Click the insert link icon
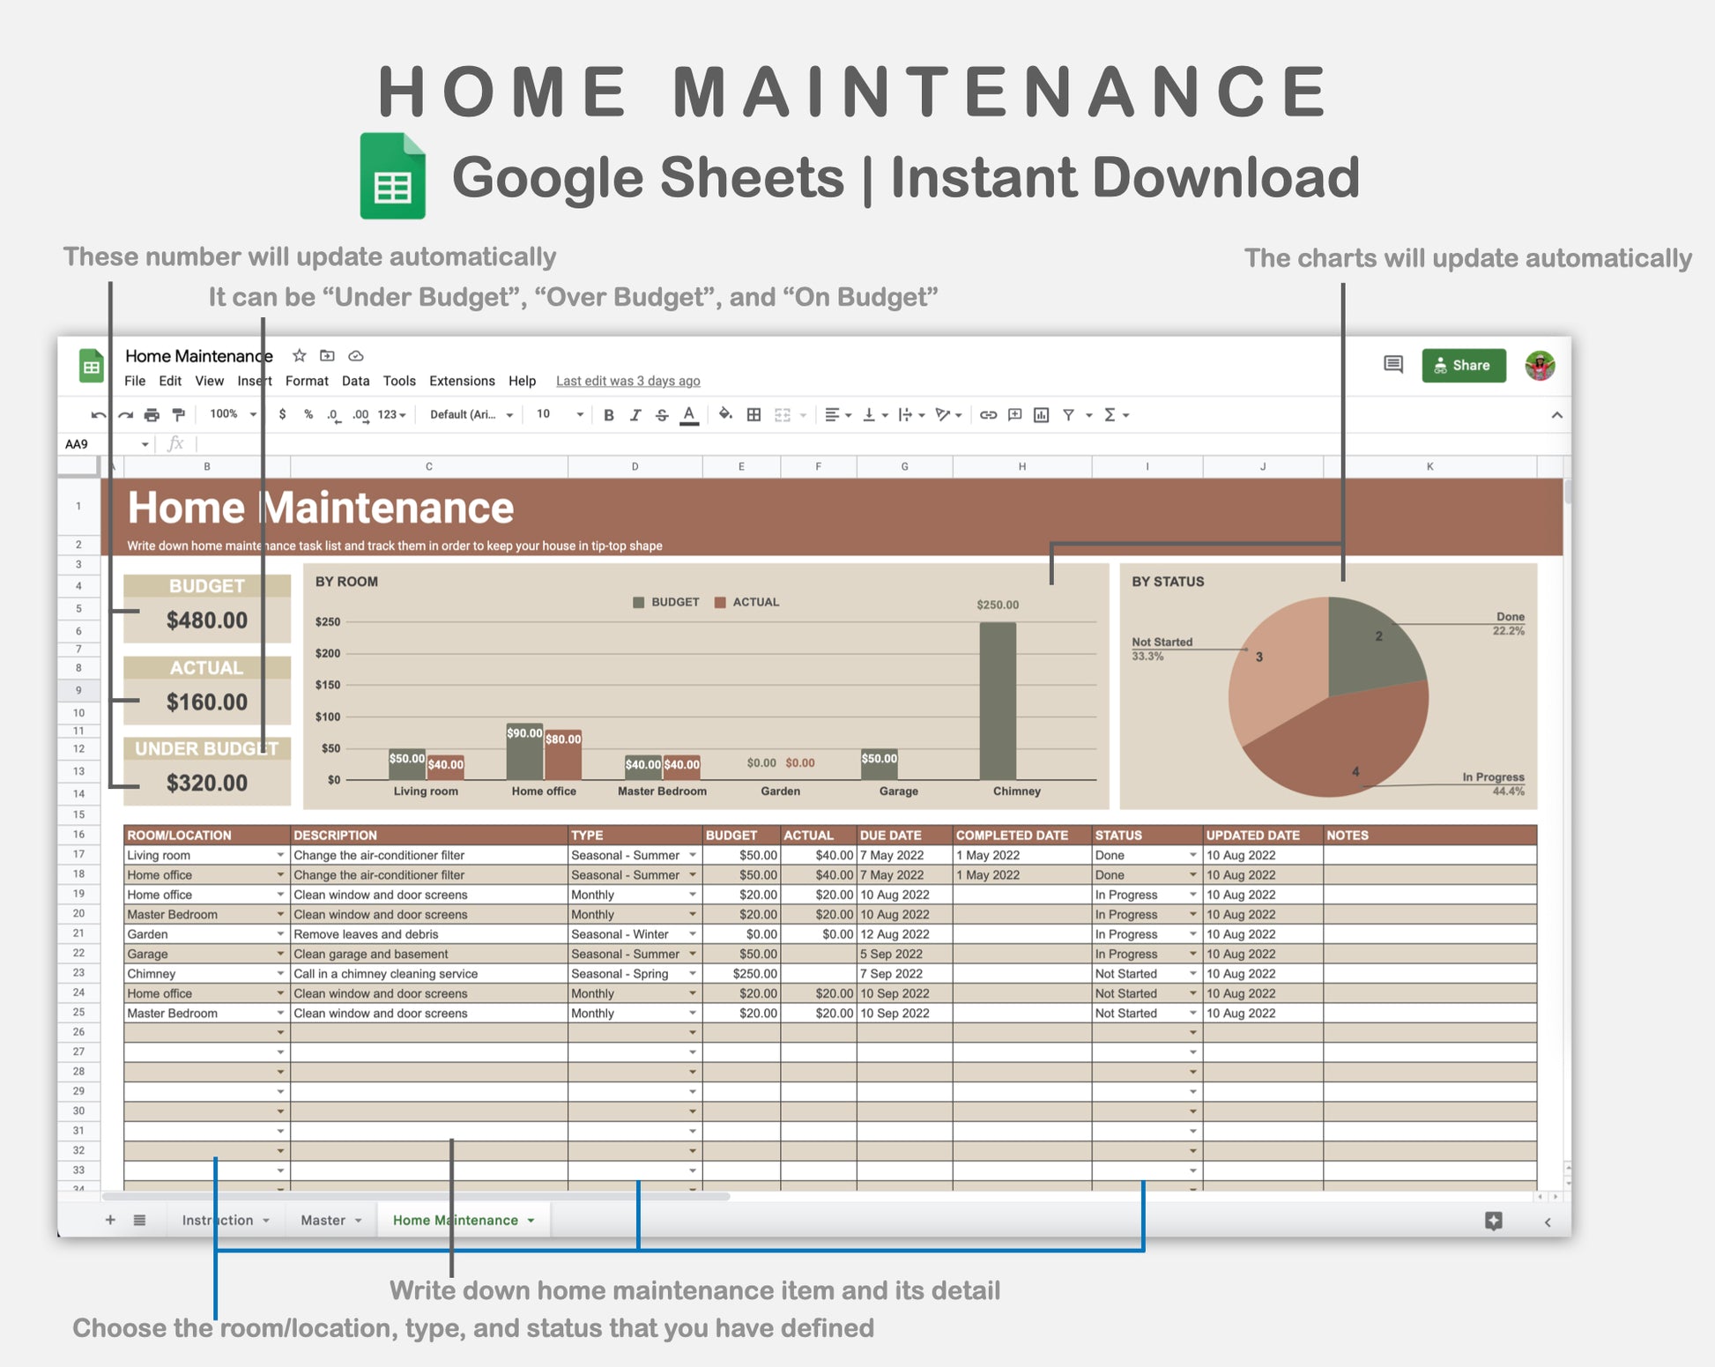Viewport: 1715px width, 1367px height. point(988,415)
